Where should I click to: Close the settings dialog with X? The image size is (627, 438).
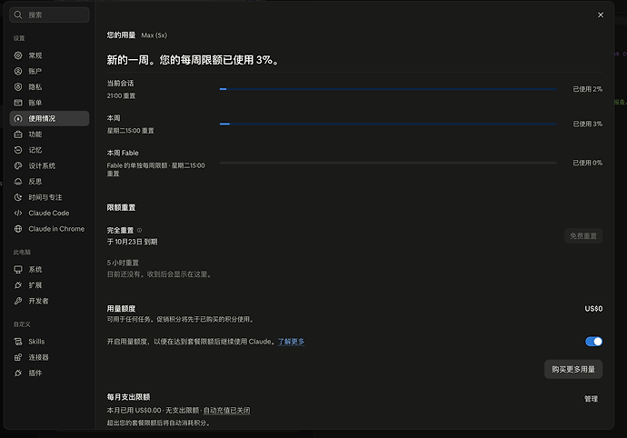pyautogui.click(x=601, y=15)
